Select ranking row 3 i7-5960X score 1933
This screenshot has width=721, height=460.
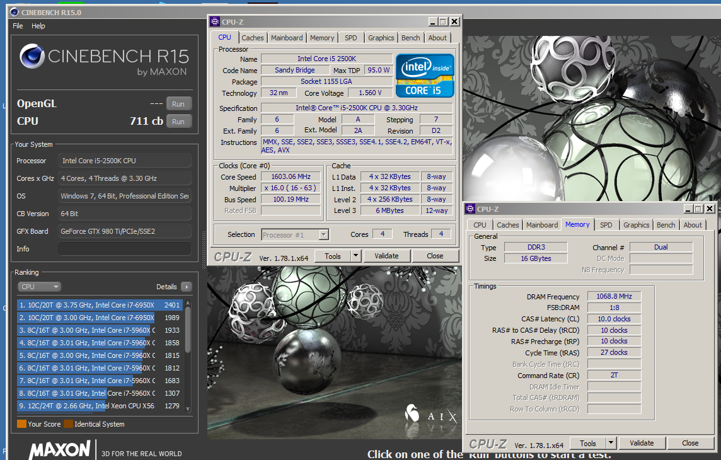100,330
